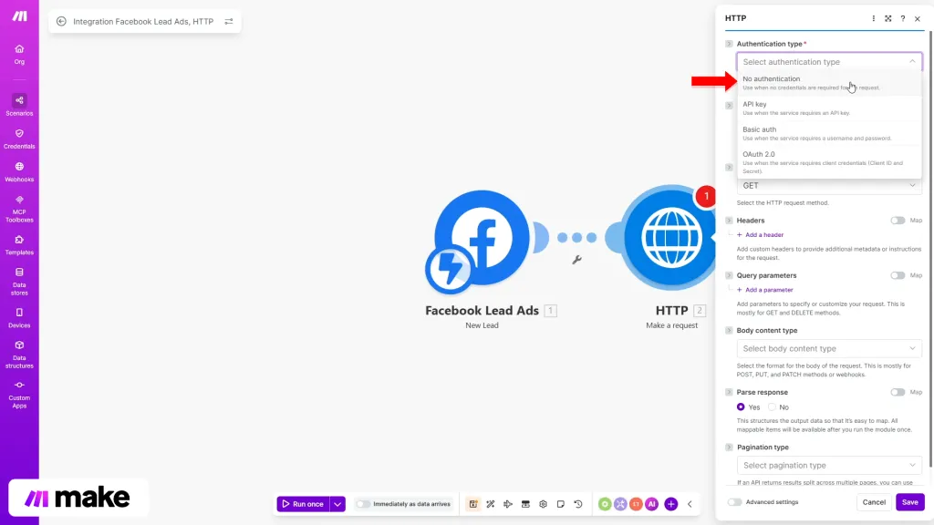Open Scenarios in the sidebar
Image resolution: width=934 pixels, height=525 pixels.
(x=19, y=105)
